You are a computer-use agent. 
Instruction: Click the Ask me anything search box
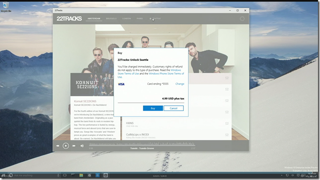(x=34, y=176)
